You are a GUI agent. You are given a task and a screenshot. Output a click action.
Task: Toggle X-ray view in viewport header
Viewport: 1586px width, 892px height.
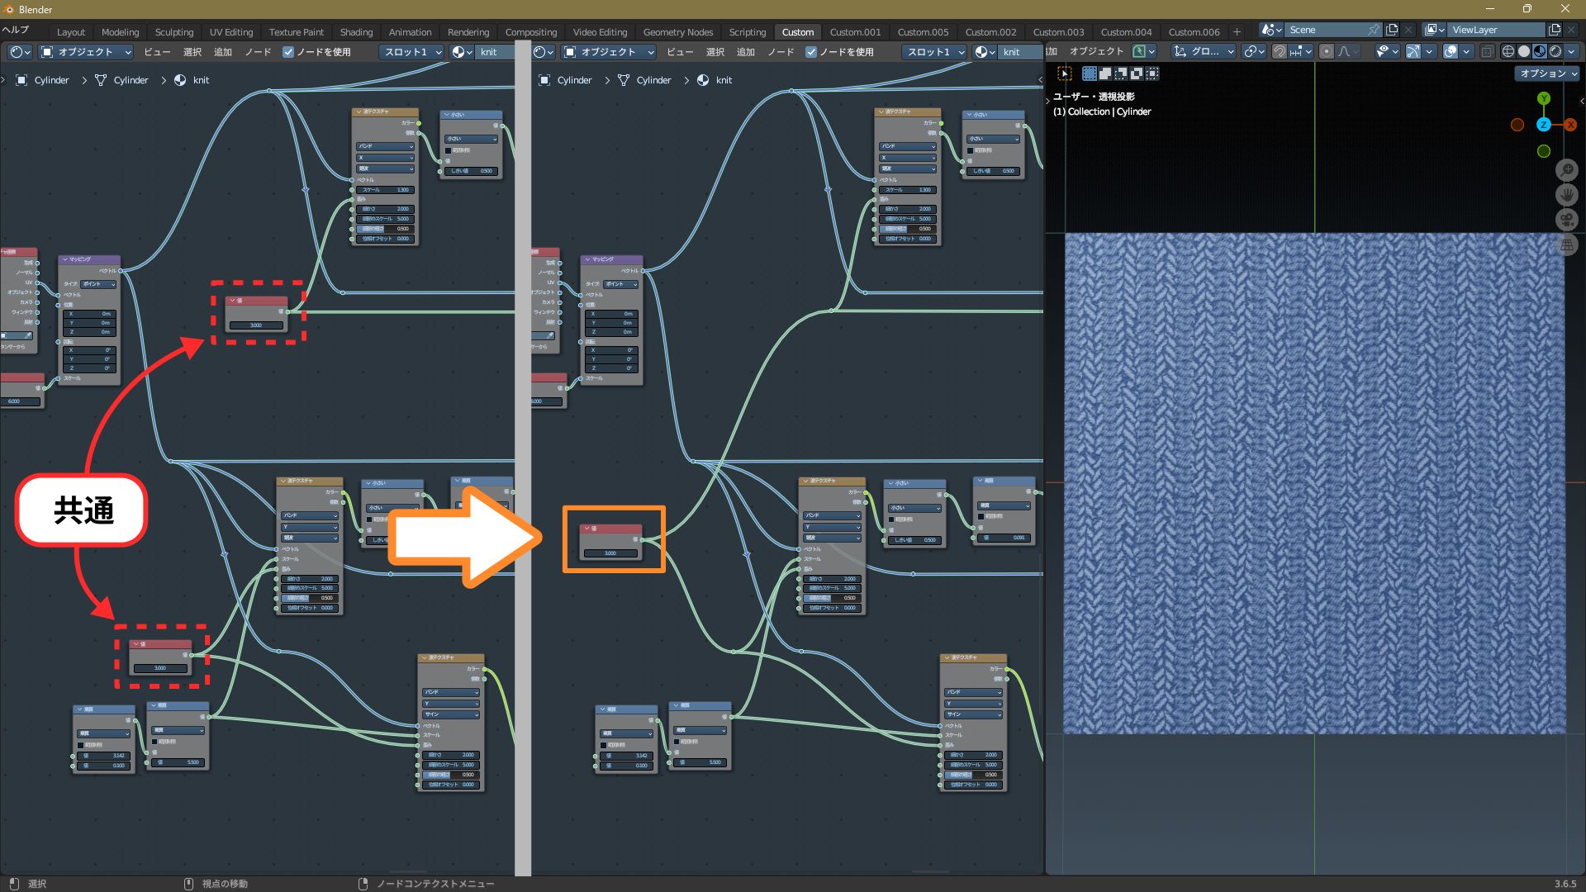tap(1487, 51)
